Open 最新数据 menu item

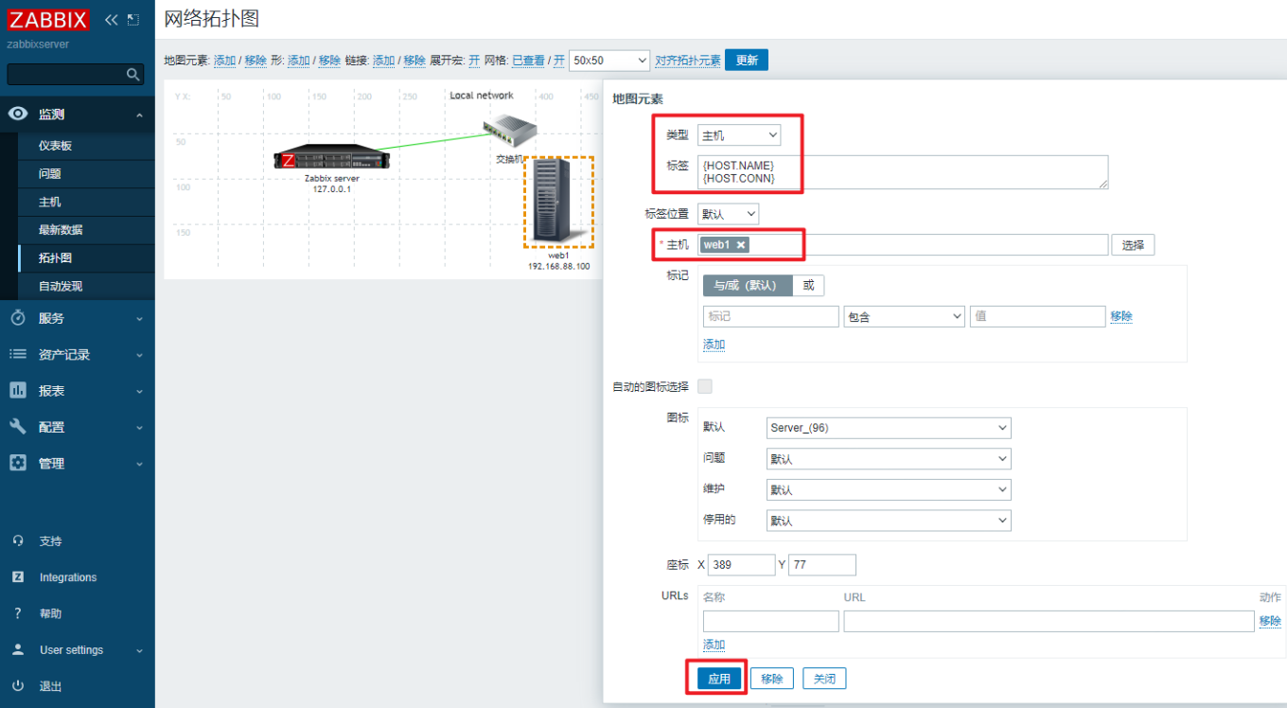[x=85, y=230]
